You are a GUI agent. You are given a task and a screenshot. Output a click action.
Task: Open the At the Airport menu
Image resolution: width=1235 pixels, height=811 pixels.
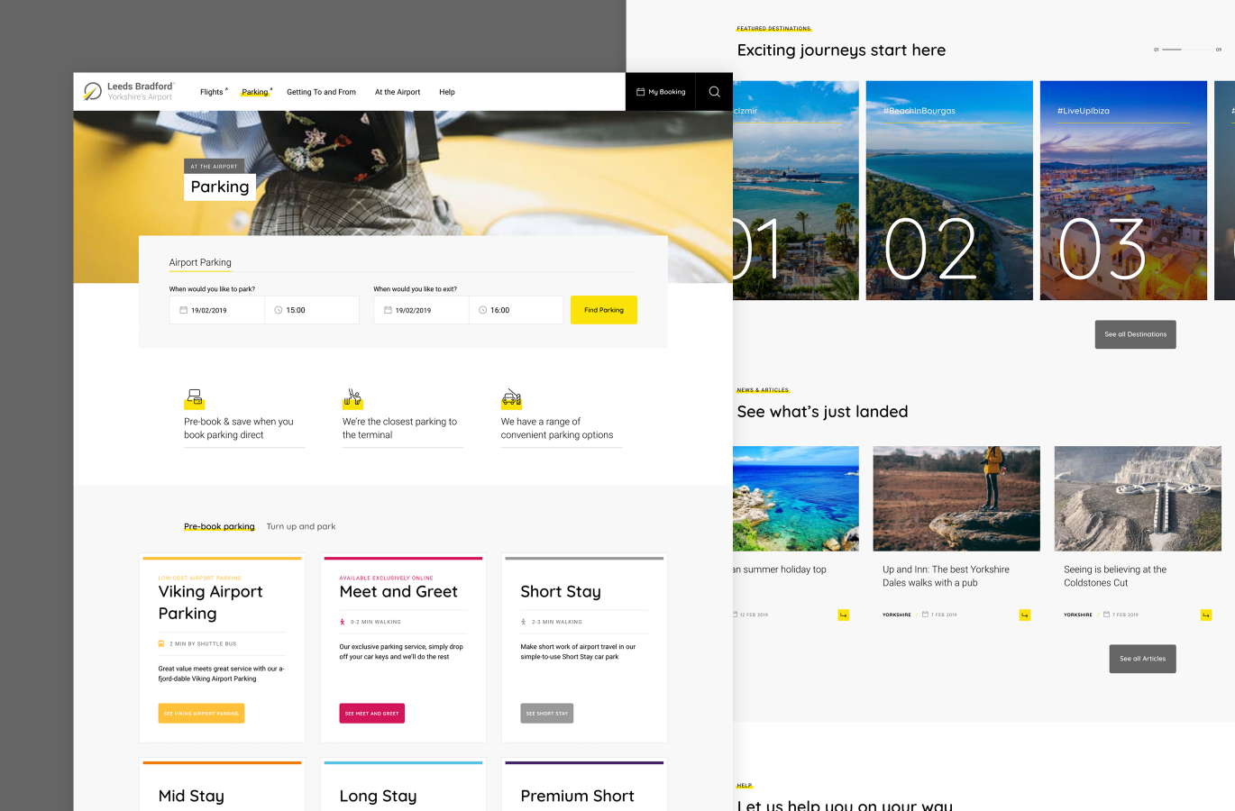pos(398,92)
